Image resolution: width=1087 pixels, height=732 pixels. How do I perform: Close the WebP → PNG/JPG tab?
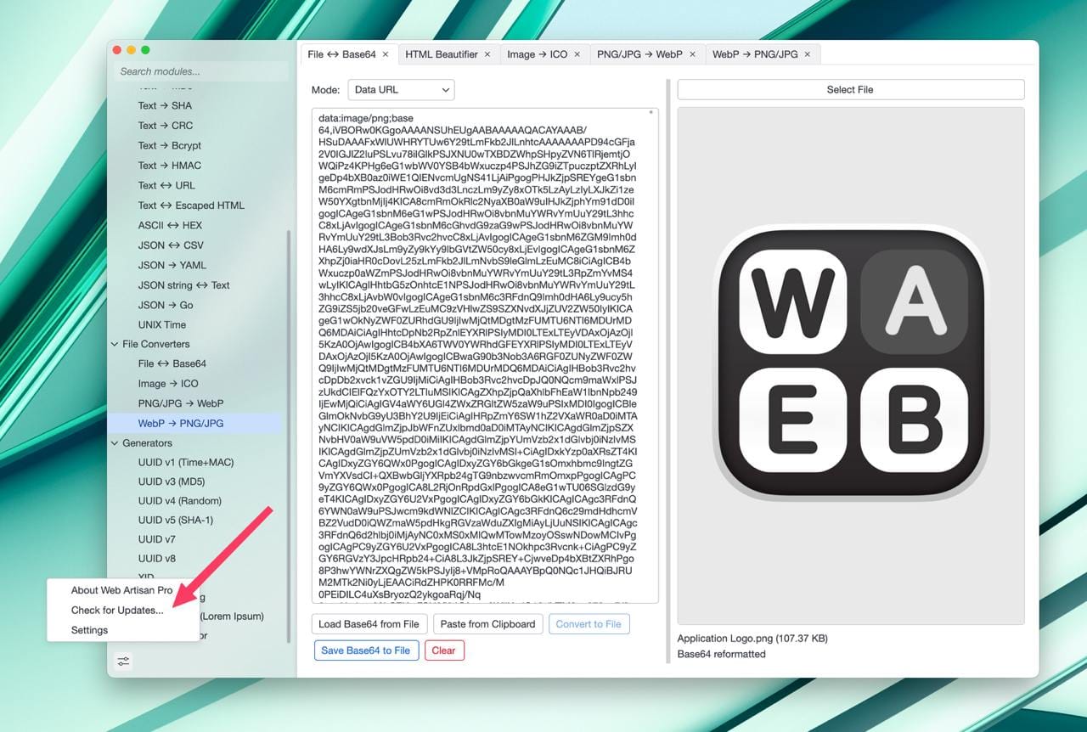pyautogui.click(x=807, y=54)
